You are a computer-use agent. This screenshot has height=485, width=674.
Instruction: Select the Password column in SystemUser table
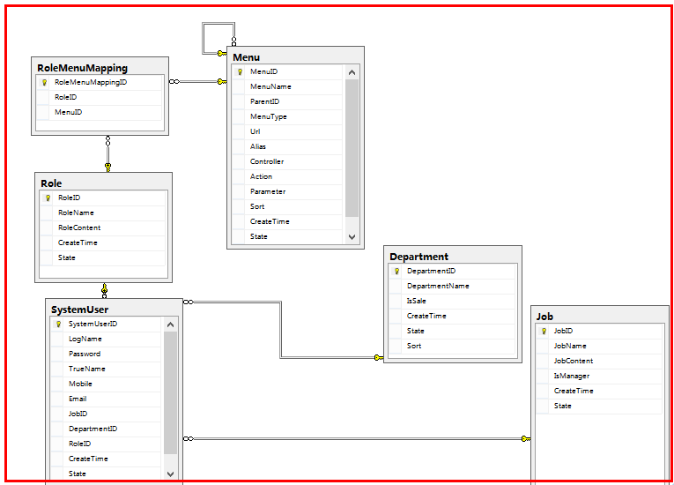tap(85, 354)
